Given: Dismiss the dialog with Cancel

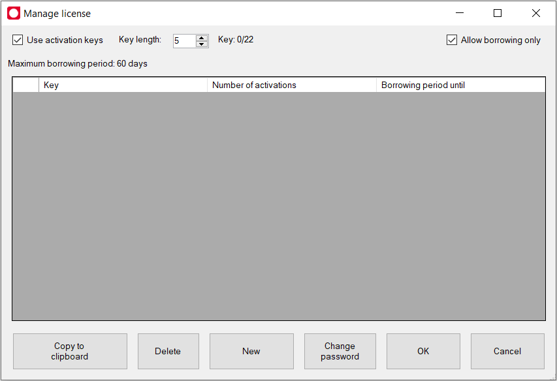Looking at the screenshot, I should point(507,352).
